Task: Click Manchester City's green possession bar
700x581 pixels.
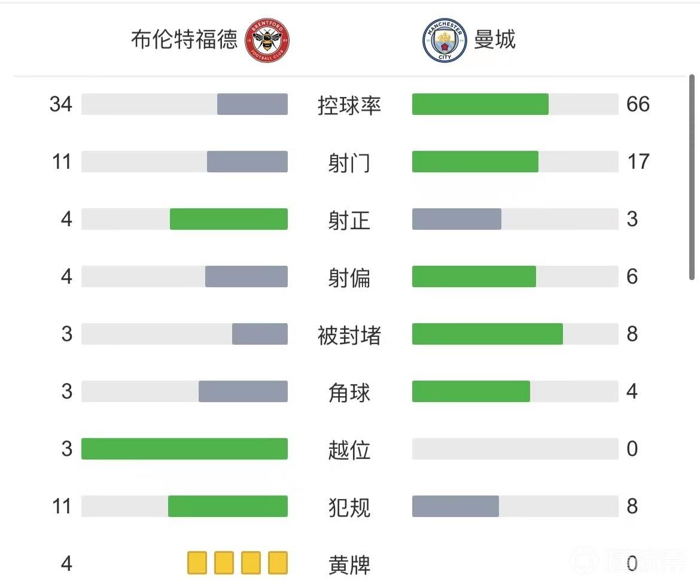Action: coord(480,104)
